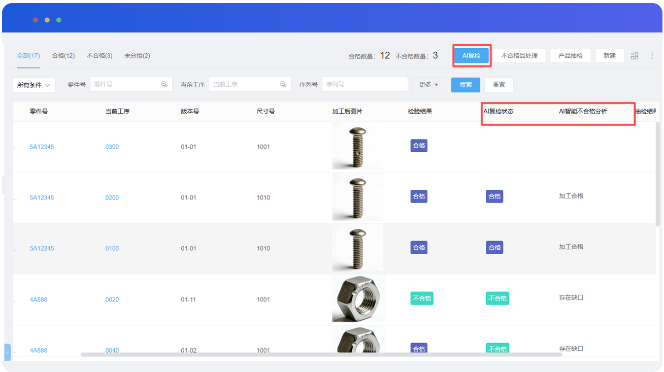Click the 当前工序 column header
664x372 pixels.
pyautogui.click(x=117, y=111)
